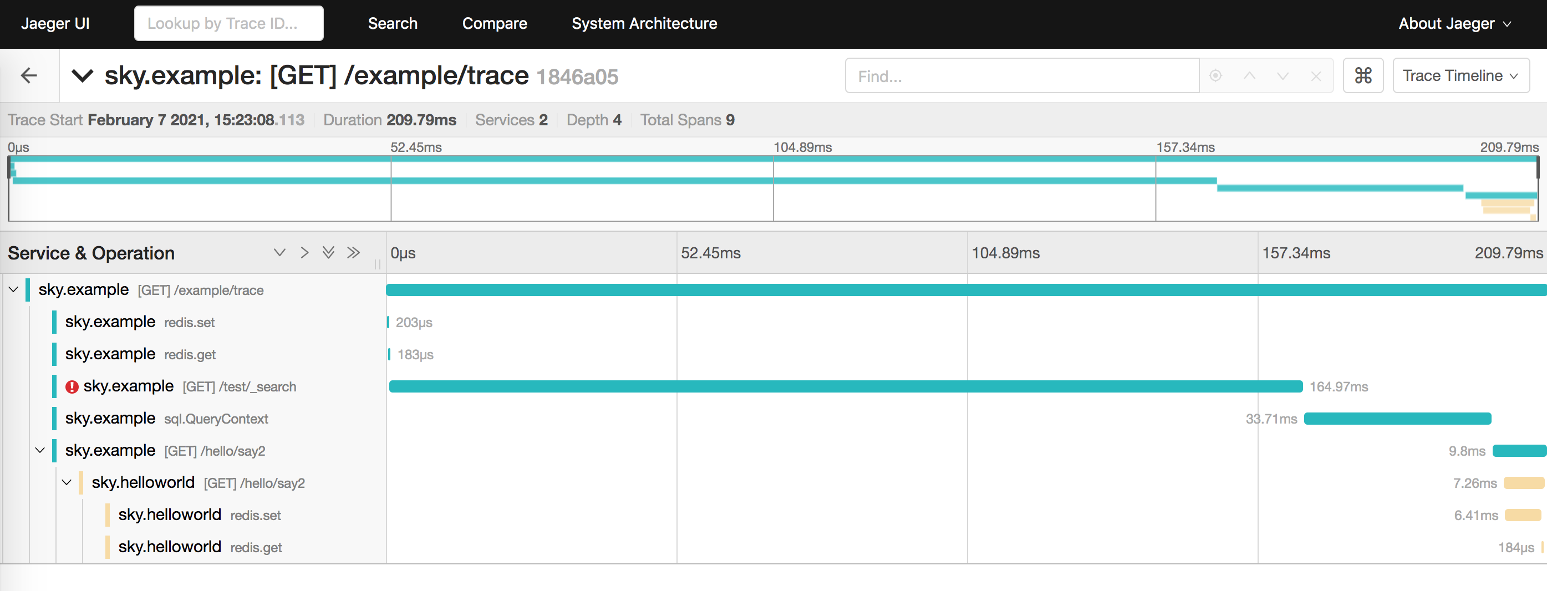Screen dimensions: 1547x591
Task: Collapse the sky.example [GET] /hello/say2 span
Action: point(39,450)
